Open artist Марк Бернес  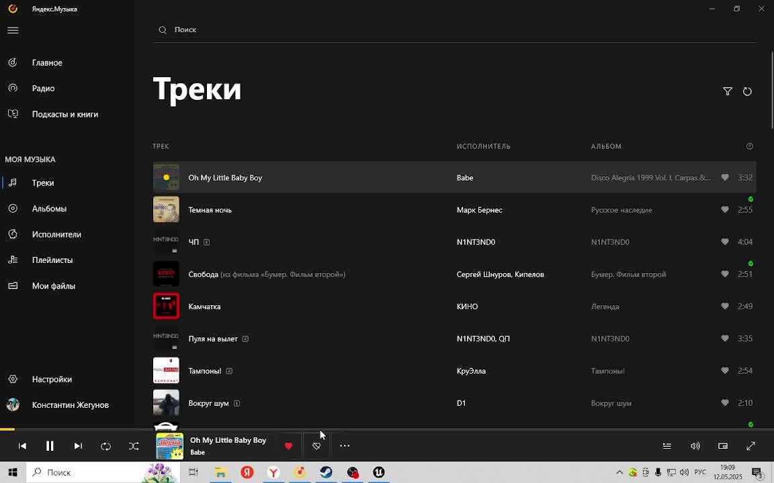point(479,210)
